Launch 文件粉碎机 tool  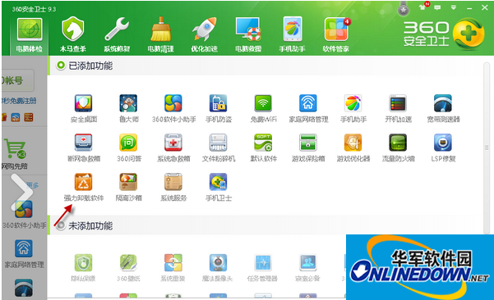(219, 148)
